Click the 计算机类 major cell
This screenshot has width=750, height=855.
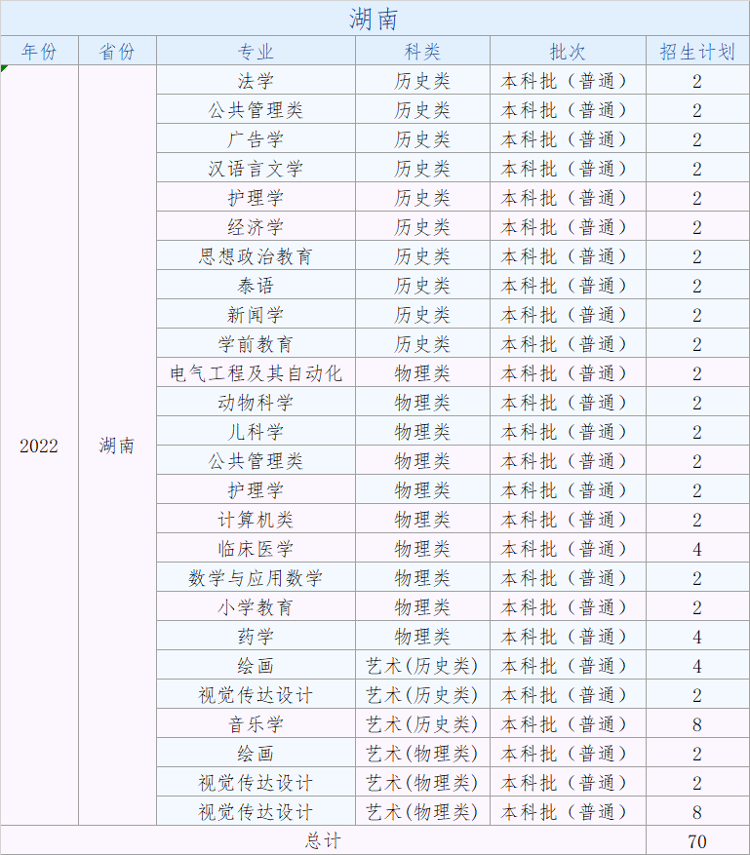coord(256,520)
